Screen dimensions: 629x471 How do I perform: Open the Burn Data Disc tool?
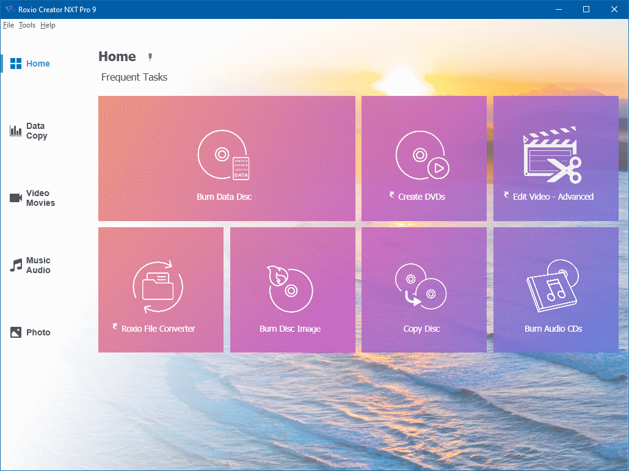click(227, 159)
